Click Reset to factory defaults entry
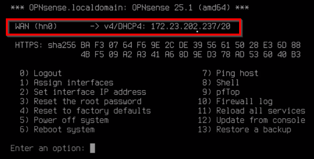Viewport: 314px width, 159px height. tap(85, 111)
